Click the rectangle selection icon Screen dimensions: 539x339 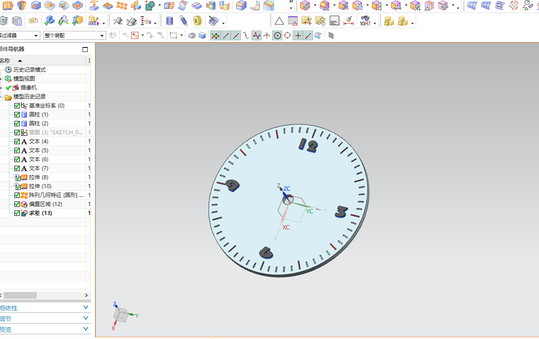pos(174,35)
